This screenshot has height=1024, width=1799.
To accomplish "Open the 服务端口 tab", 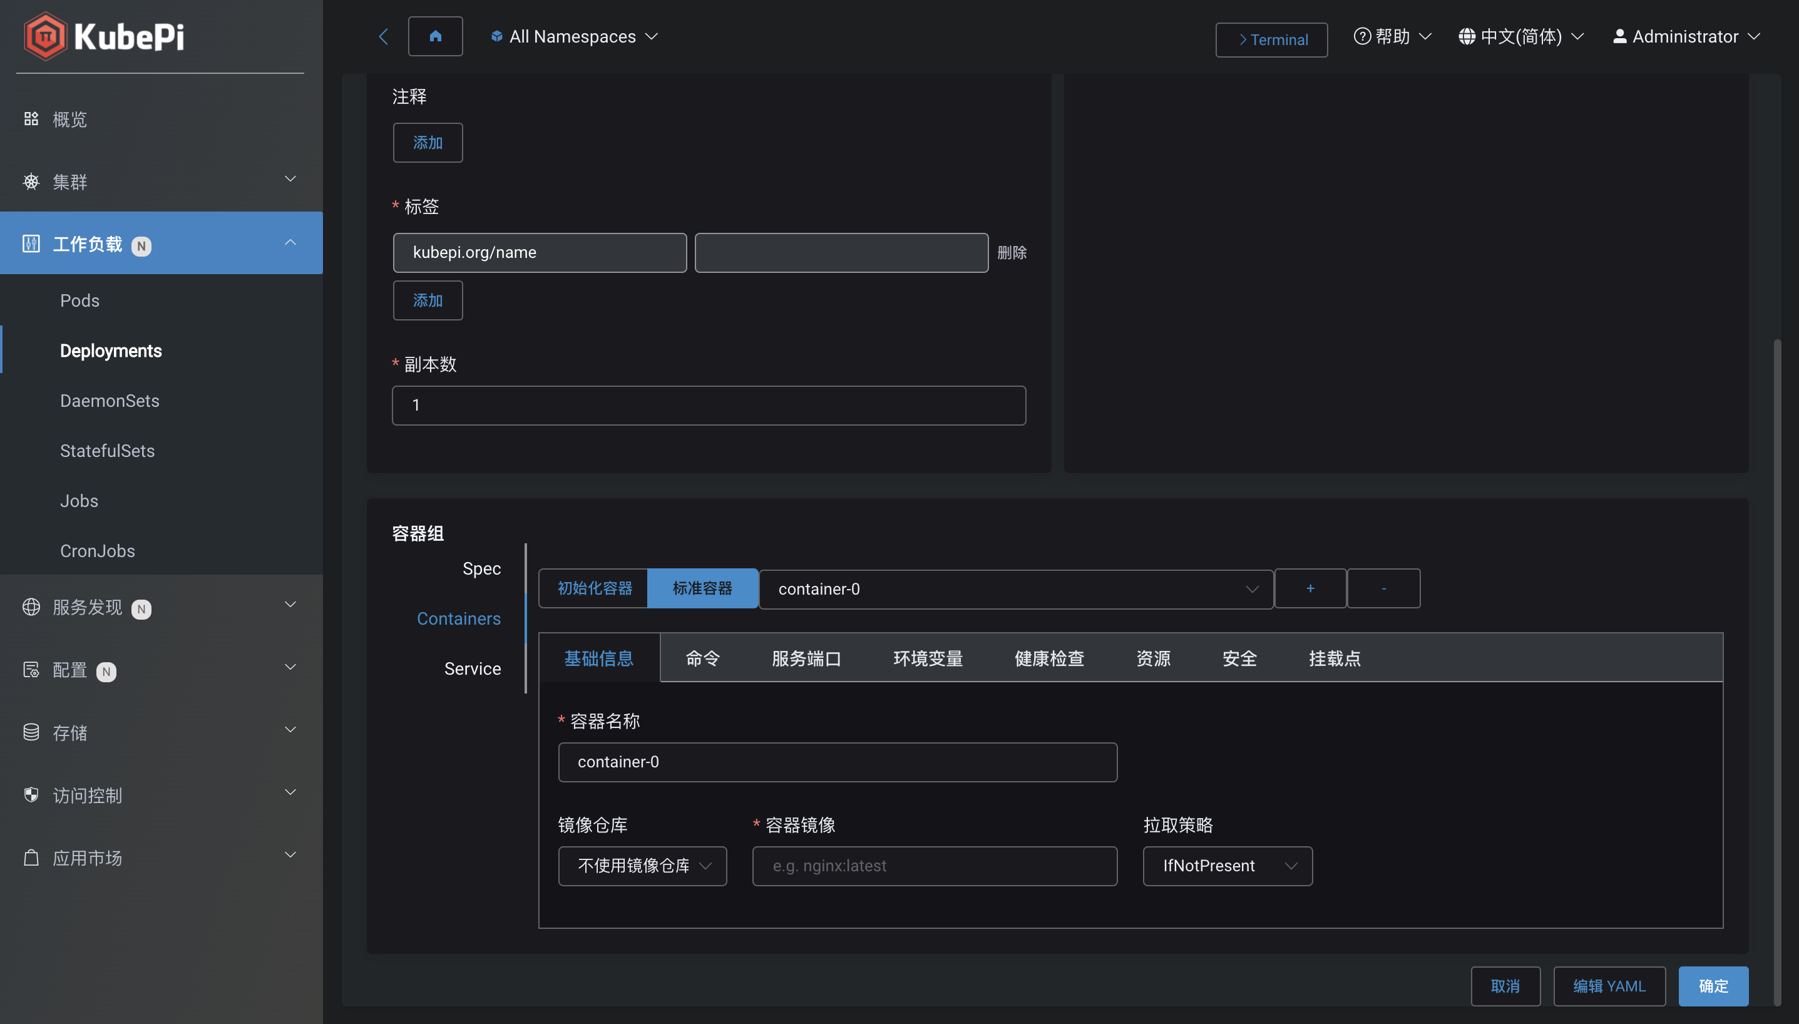I will (x=807, y=658).
